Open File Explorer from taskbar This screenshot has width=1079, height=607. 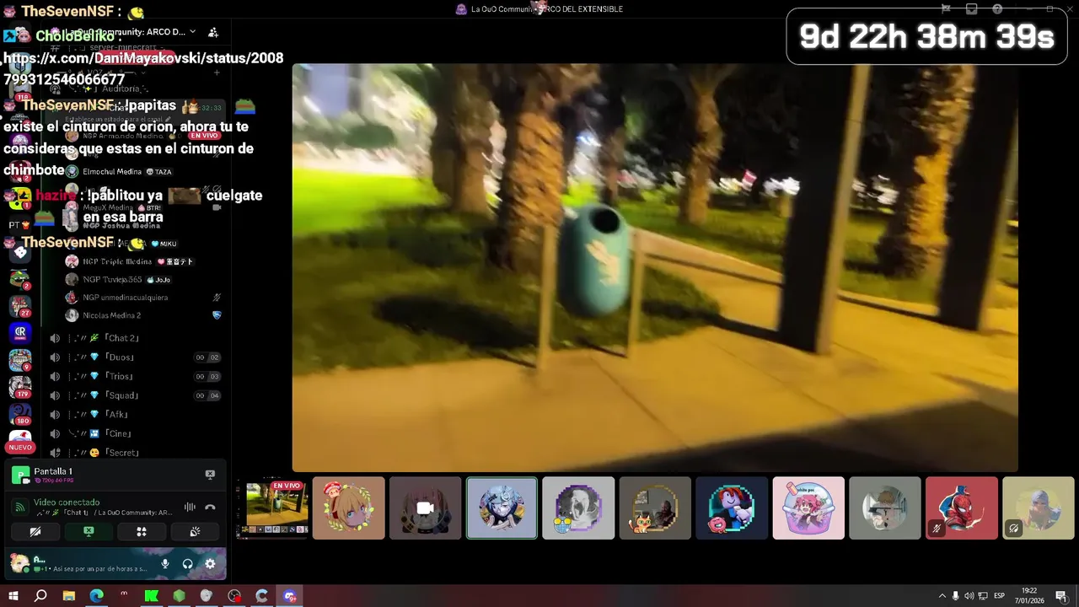coord(68,596)
